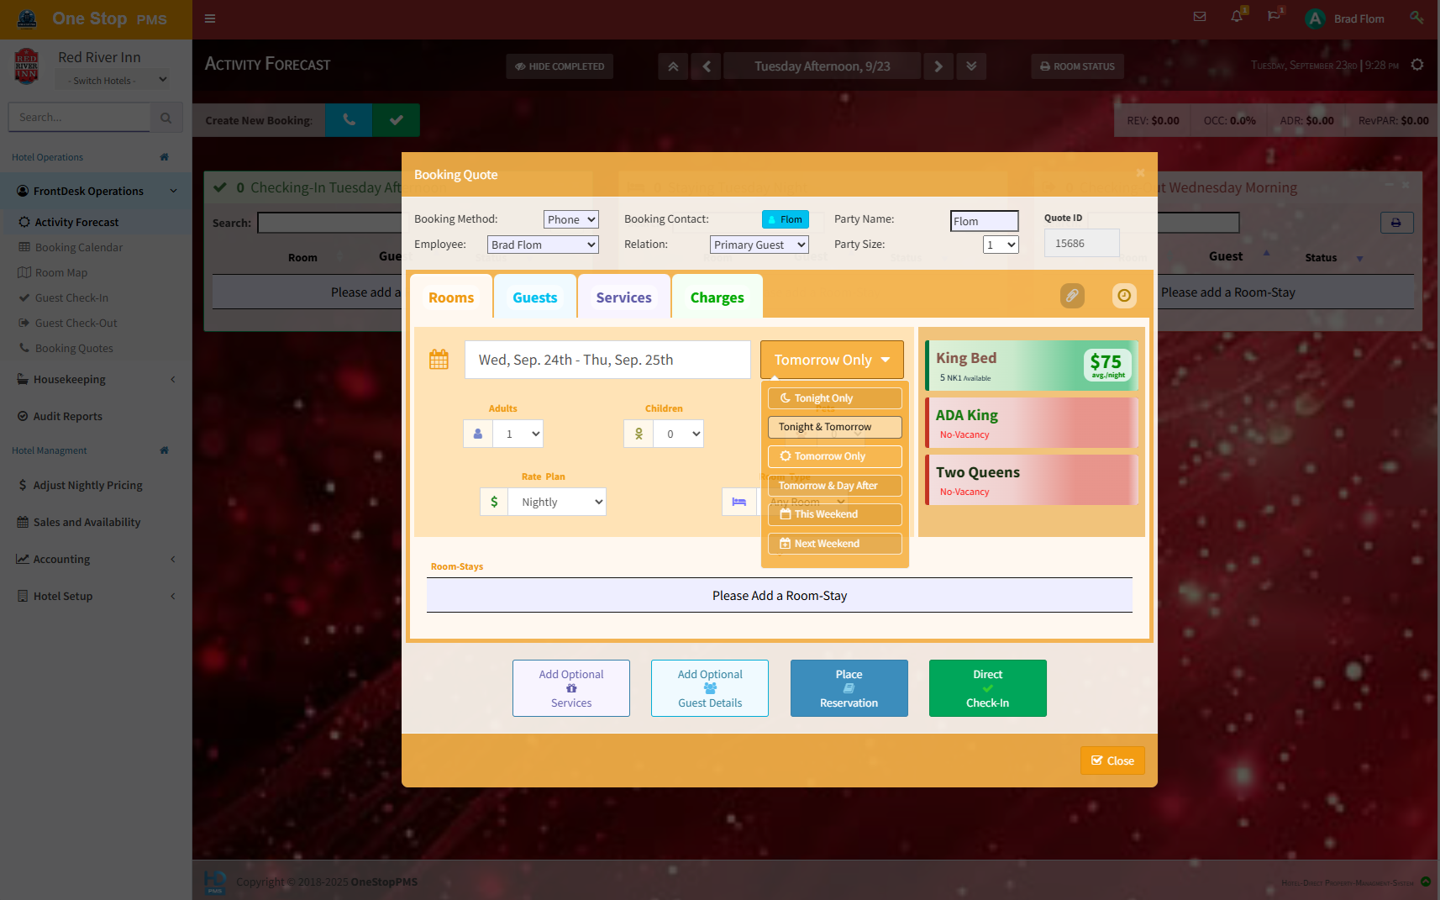Click the Place Reservation button
Screen dimensions: 1440x900
[x=849, y=688]
